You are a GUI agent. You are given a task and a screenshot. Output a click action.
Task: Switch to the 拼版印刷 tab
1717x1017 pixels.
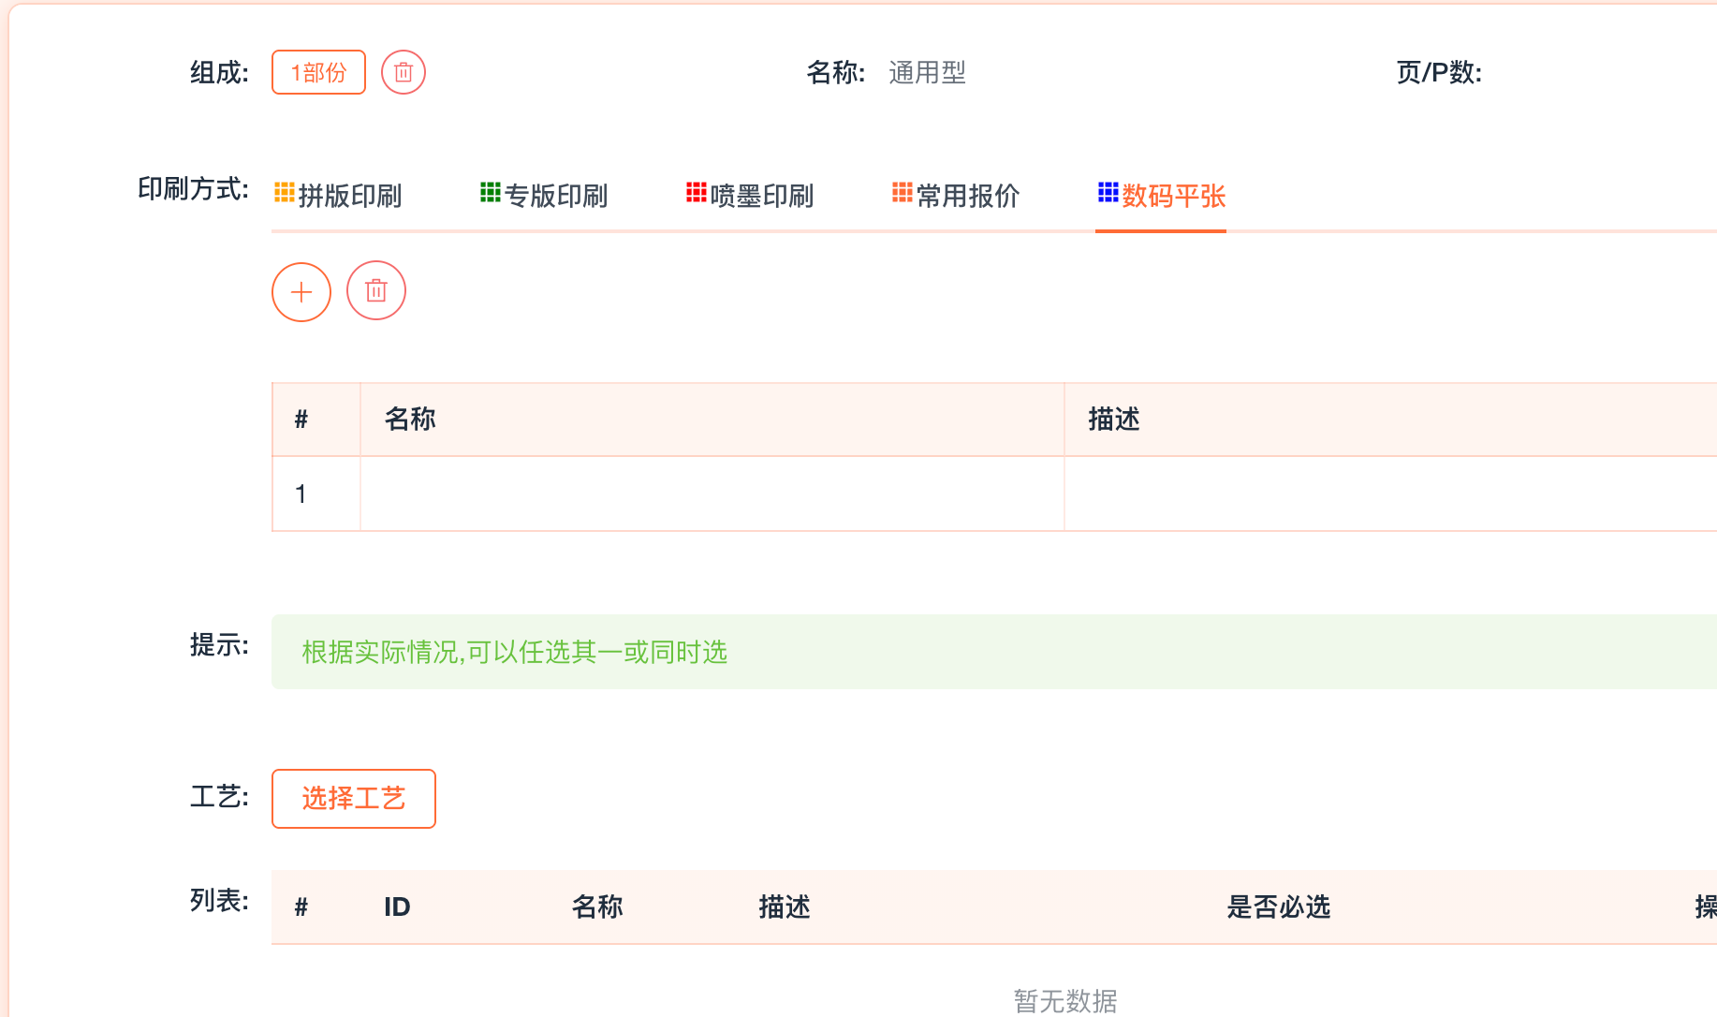tap(350, 196)
